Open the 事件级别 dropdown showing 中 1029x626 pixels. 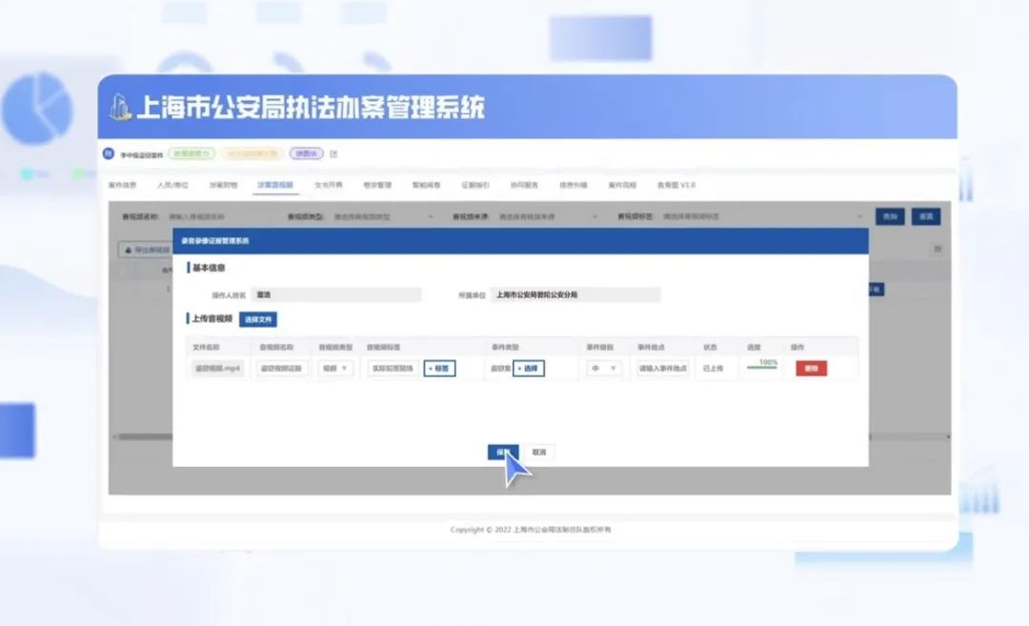604,368
